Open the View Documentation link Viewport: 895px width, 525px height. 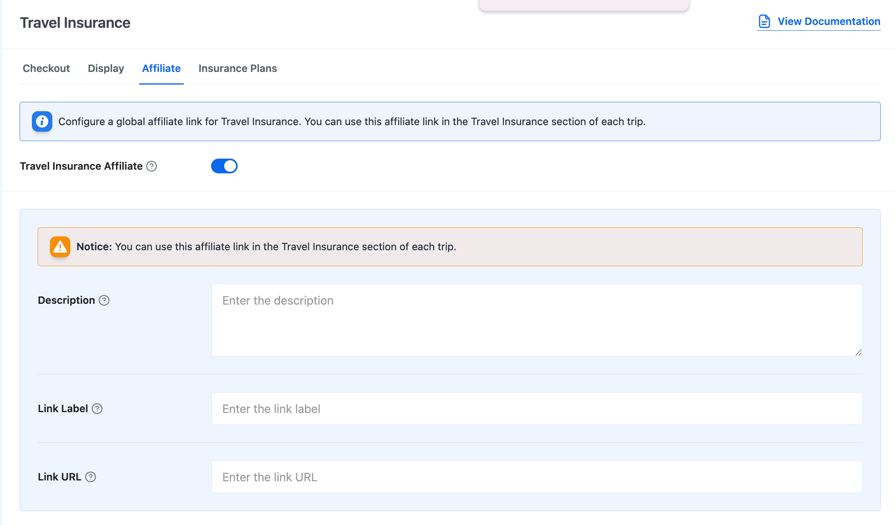[829, 21]
